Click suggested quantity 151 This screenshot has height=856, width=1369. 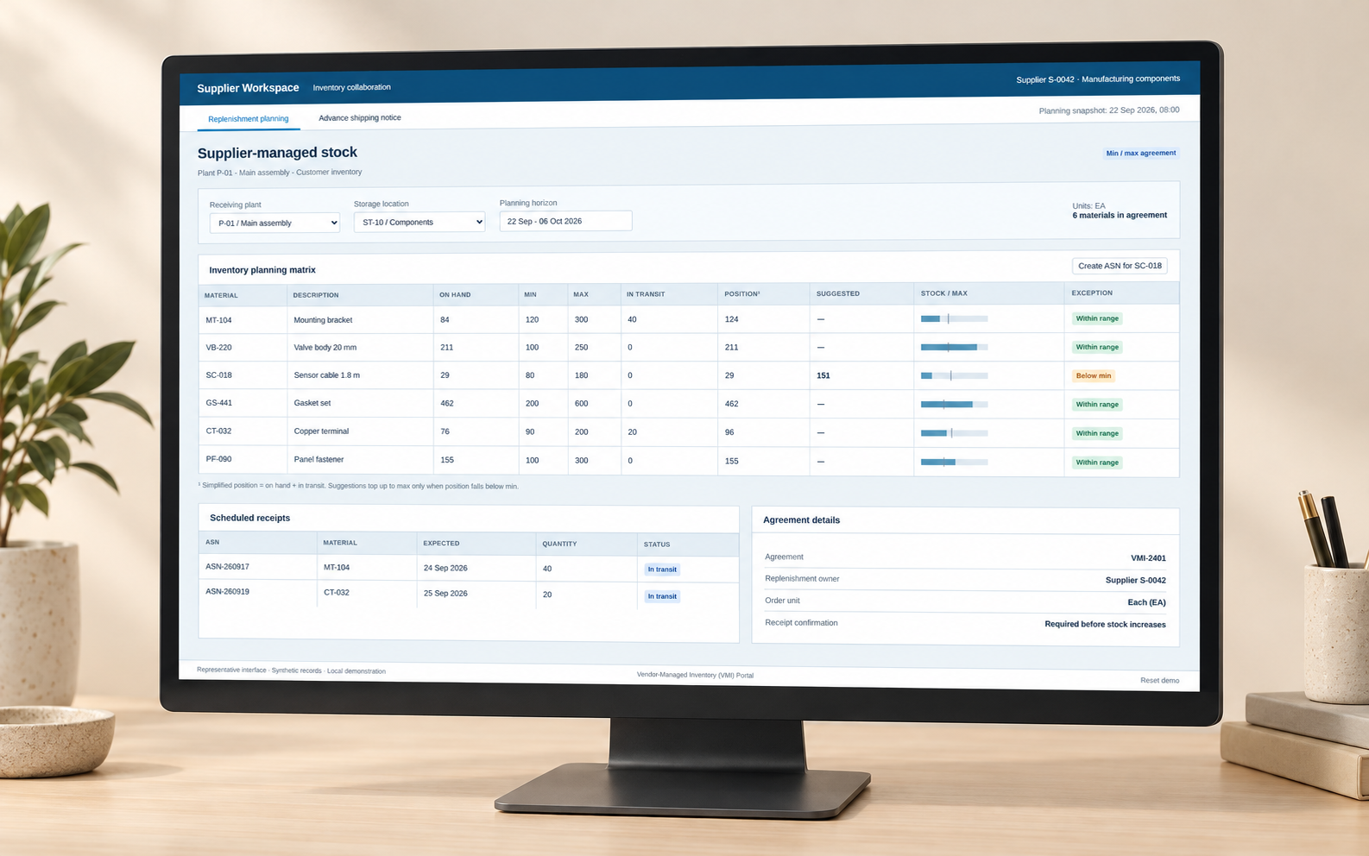pos(823,375)
